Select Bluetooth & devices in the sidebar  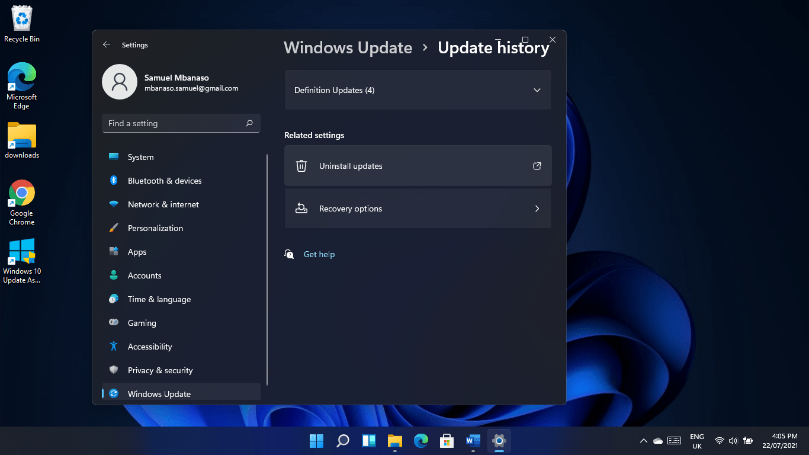pyautogui.click(x=165, y=181)
